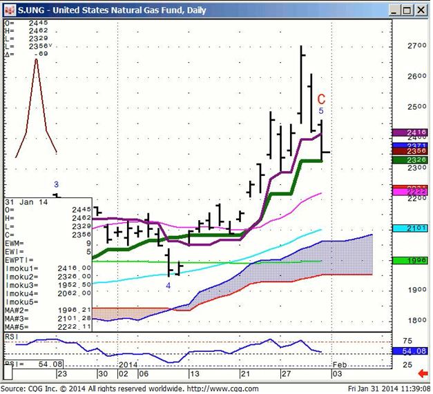Click the 'Fri Jan 31 2014 11:39:08' timestamp
This screenshot has width=433, height=394.
(389, 389)
